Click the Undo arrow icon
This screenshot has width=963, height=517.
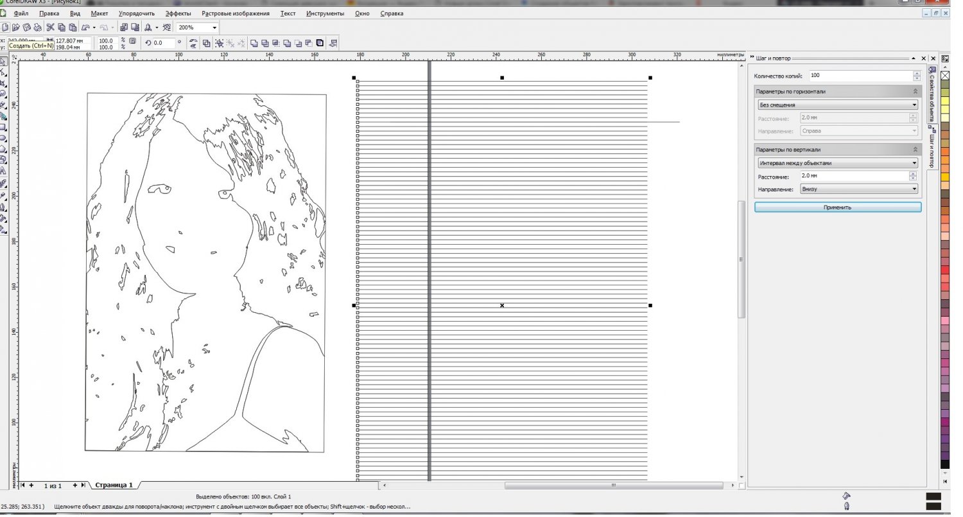(x=85, y=28)
